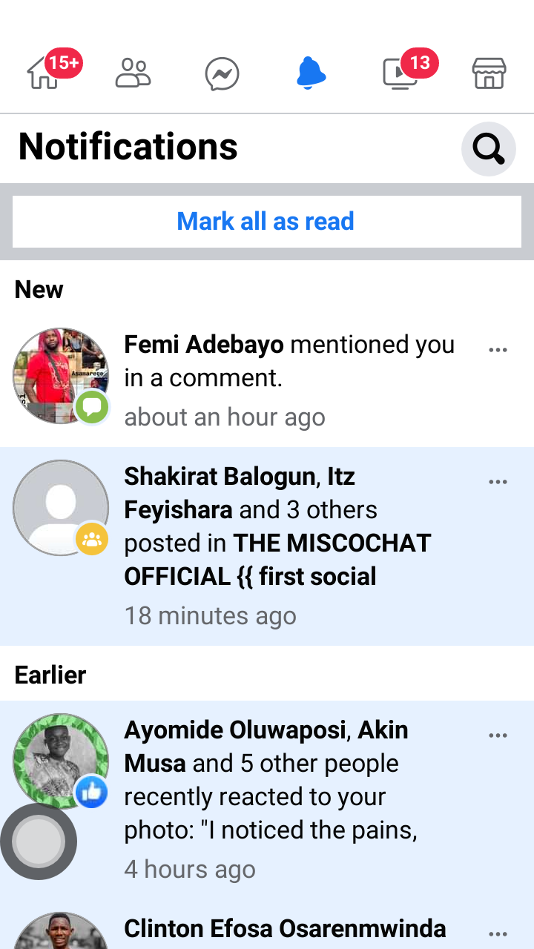Tap the search magnifier icon

[x=488, y=149]
